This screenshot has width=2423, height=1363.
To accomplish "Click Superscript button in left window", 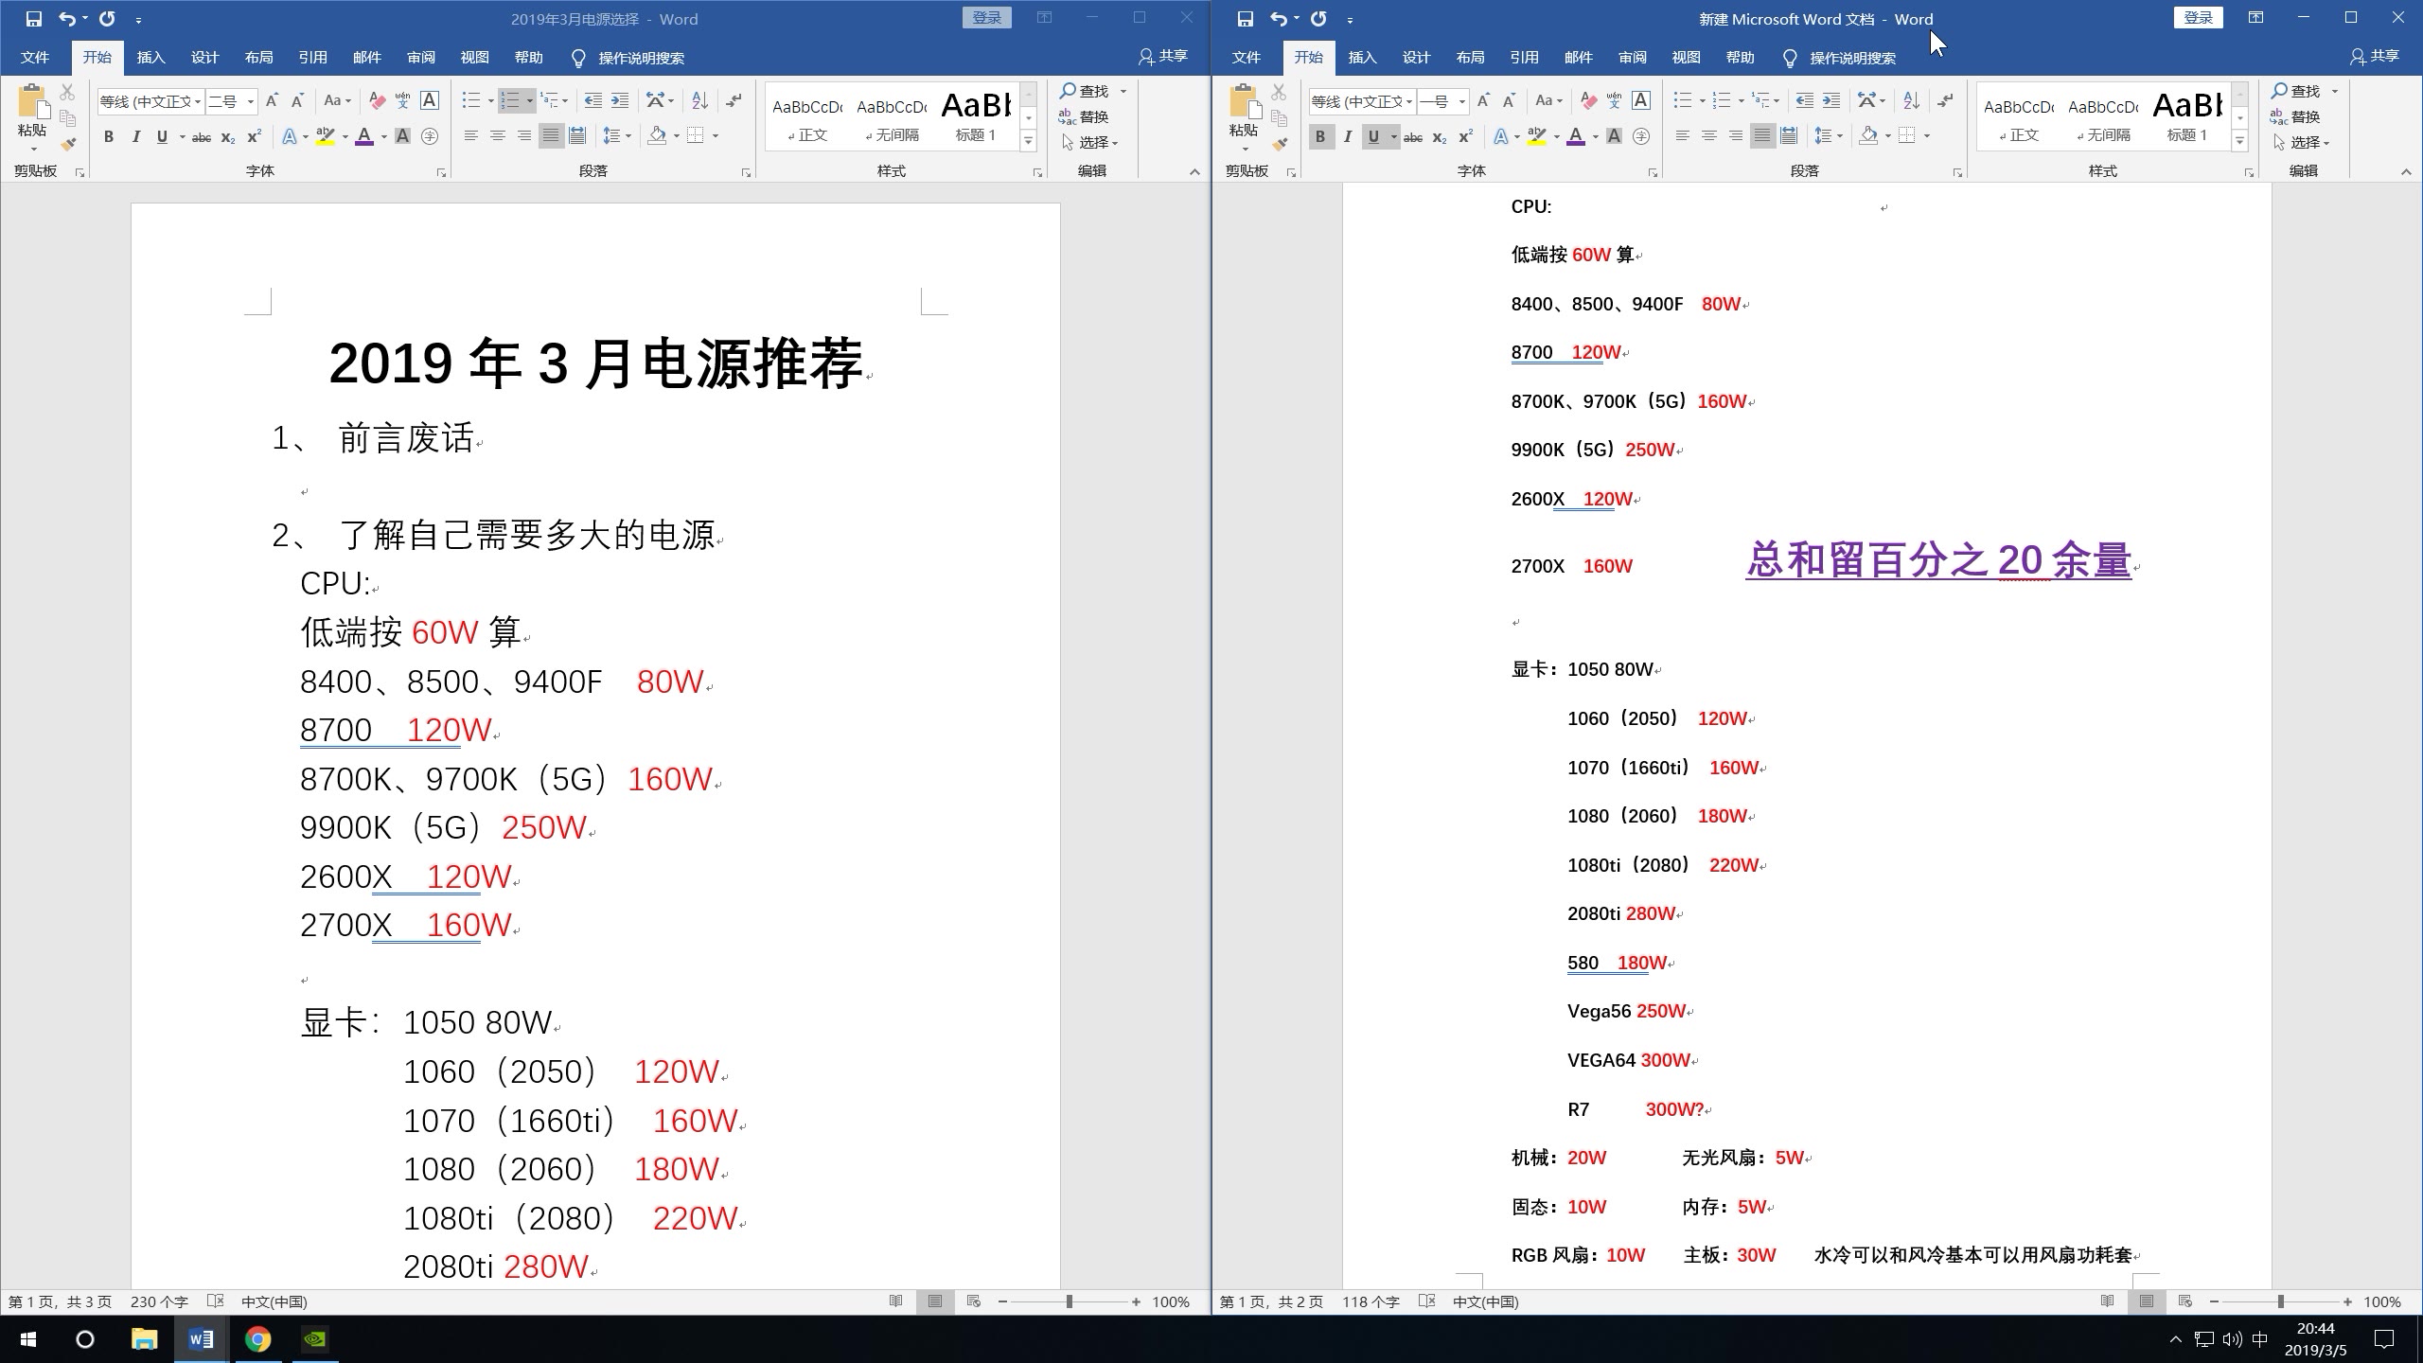I will (x=254, y=137).
